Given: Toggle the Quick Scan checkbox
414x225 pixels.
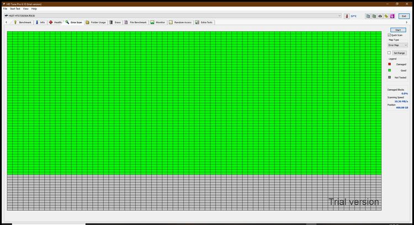Looking at the screenshot, I should tap(389, 35).
